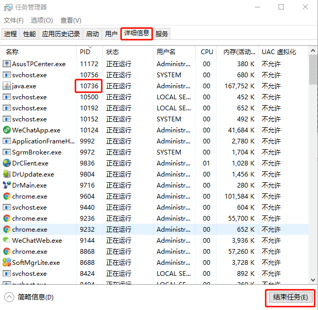Click the 结束任务(E) button
Screen dimensions: 318x310
[290, 297]
